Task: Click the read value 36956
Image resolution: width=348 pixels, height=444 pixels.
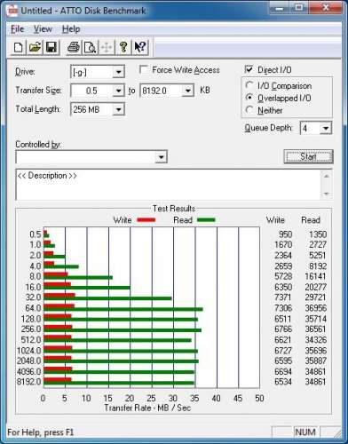Action: [x=316, y=308]
